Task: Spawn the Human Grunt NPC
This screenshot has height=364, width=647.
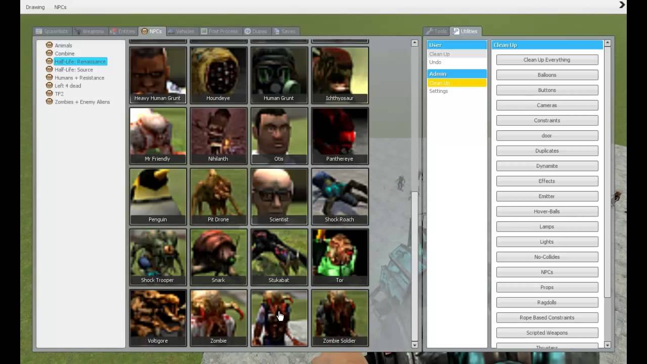Action: pyautogui.click(x=279, y=75)
